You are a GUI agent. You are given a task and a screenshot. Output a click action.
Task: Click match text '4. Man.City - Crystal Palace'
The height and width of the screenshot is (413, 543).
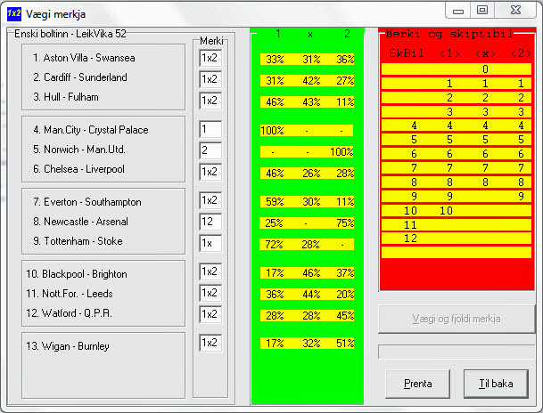(x=91, y=130)
